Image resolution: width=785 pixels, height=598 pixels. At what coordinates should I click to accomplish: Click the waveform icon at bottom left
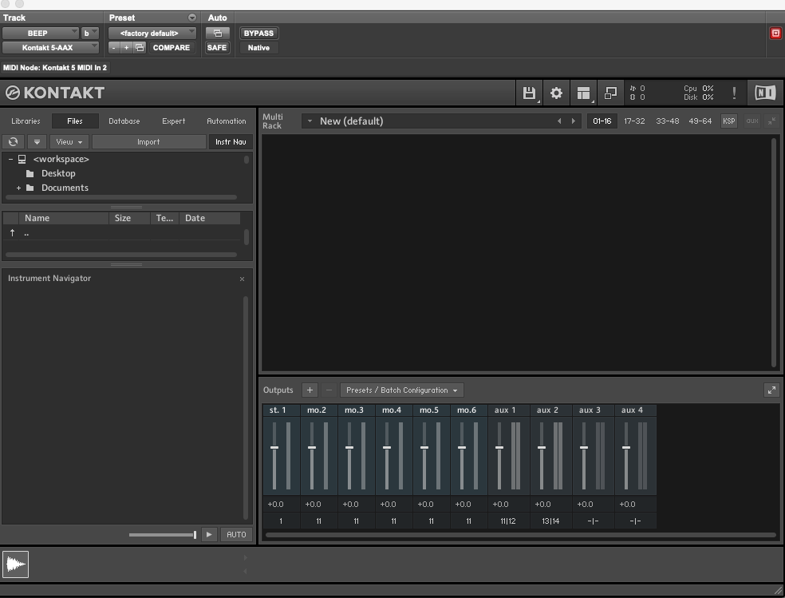click(15, 564)
